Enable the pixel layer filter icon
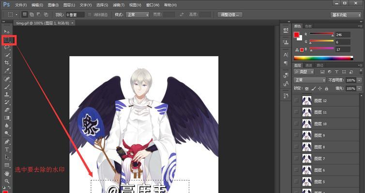 [322, 72]
